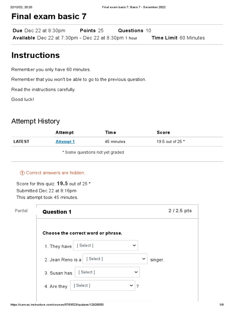The height and width of the screenshot is (312, 234).
Task: Click the 'Time Limit' label
Action: [x=165, y=38]
